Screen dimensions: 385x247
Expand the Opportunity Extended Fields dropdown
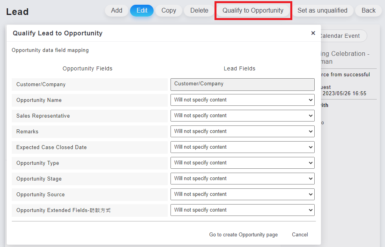[x=242, y=210]
